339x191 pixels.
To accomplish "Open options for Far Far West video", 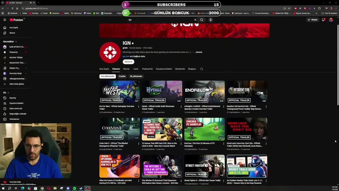I will 139,107.
